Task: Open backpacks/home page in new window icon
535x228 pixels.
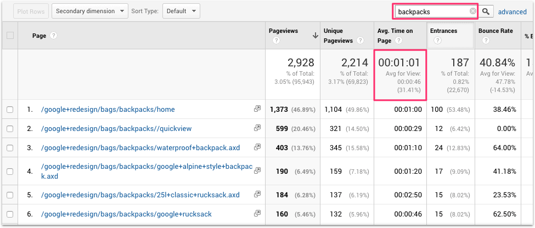Action: pyautogui.click(x=257, y=110)
